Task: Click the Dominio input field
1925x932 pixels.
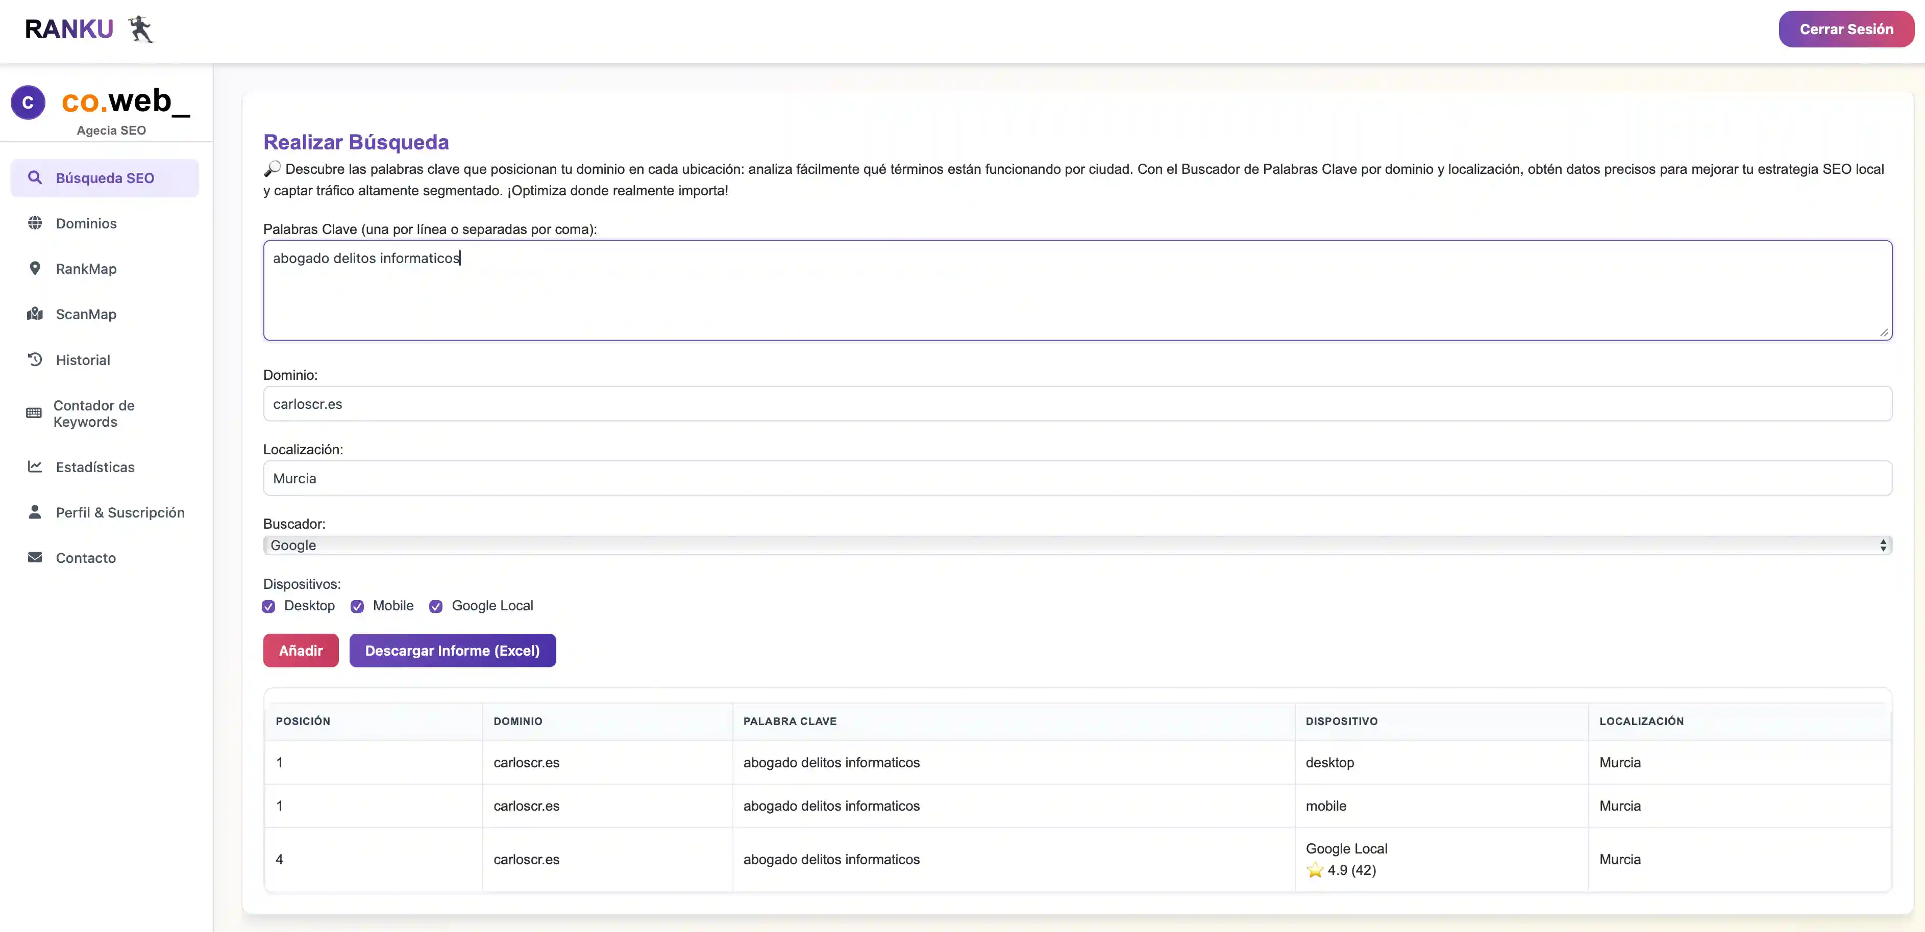Action: tap(1077, 404)
